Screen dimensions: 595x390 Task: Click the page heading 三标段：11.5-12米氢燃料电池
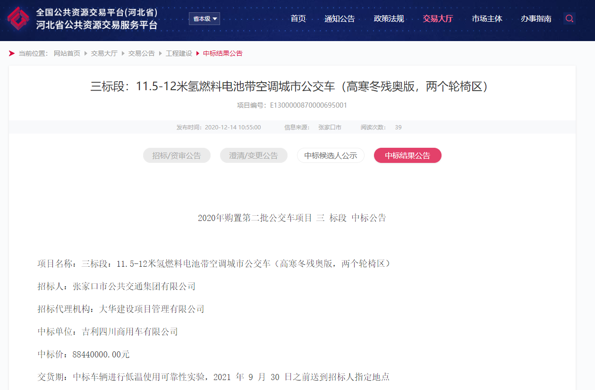tap(292, 86)
